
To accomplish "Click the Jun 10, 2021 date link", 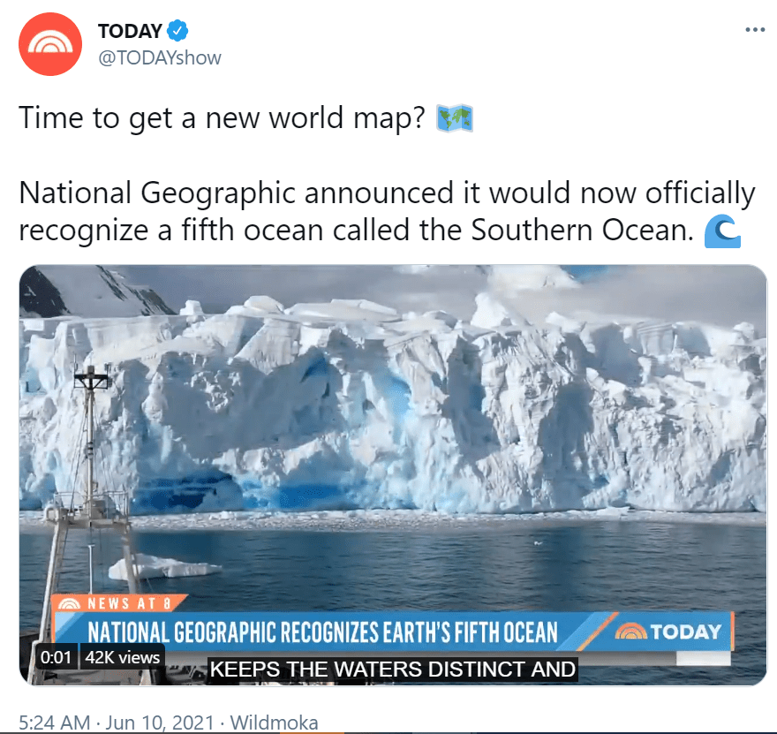I will pos(160,723).
